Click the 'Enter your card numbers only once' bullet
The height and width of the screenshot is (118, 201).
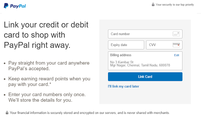pyautogui.click(x=47, y=97)
